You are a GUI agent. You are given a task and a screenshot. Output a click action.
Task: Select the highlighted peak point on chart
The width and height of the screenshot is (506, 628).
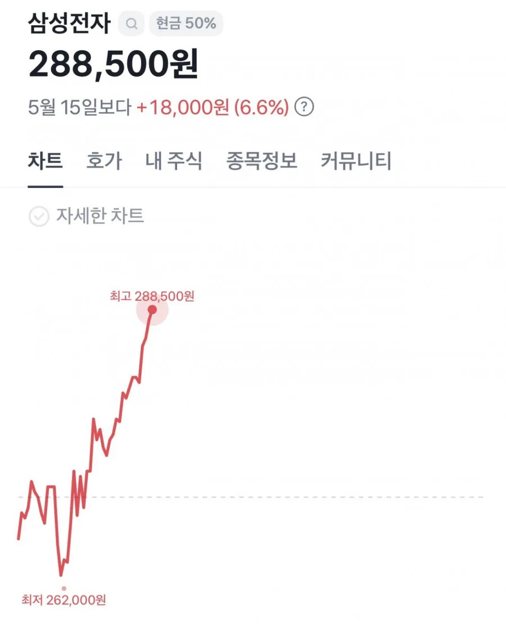[x=152, y=309]
